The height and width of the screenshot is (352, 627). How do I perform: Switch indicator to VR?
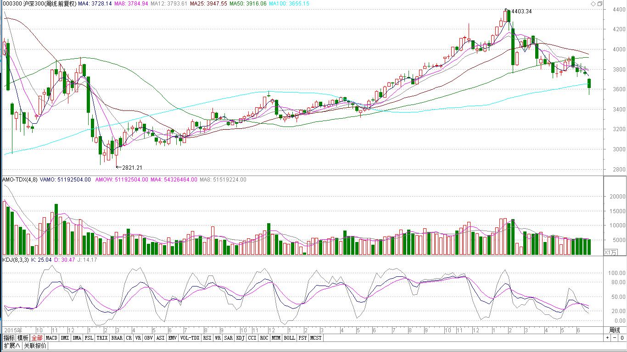coord(138,338)
